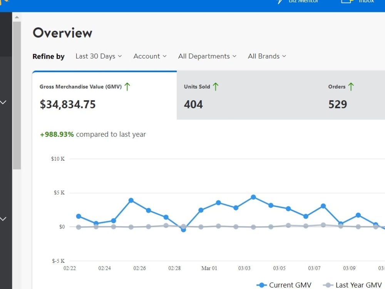Click the Current GMV dip point at 02/28
The width and height of the screenshot is (385, 289).
tap(183, 230)
